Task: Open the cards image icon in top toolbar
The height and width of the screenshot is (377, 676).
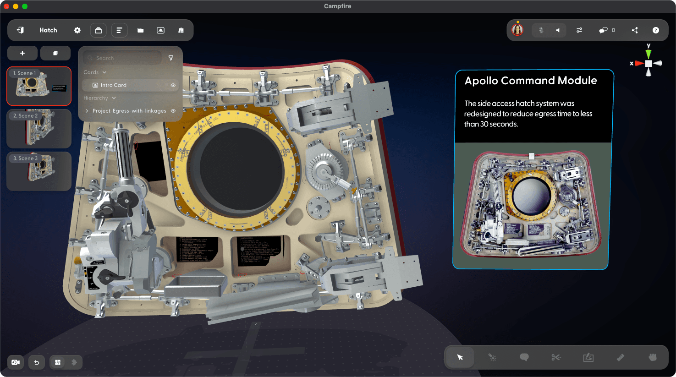Action: 160,30
